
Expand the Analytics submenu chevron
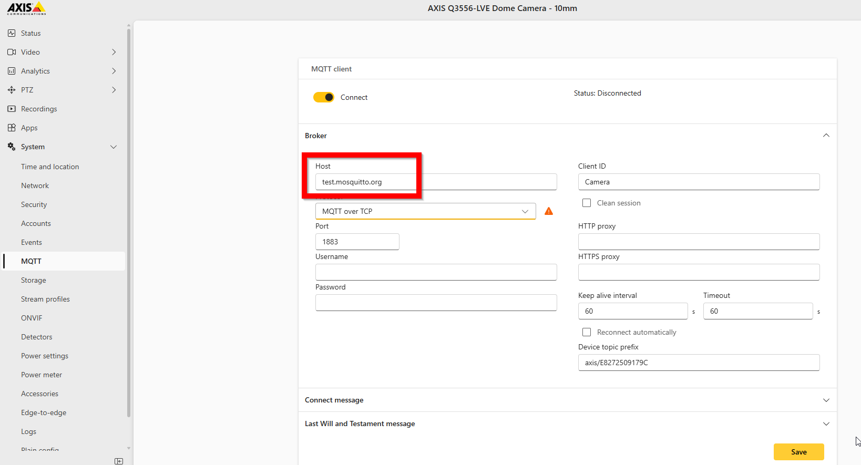114,71
